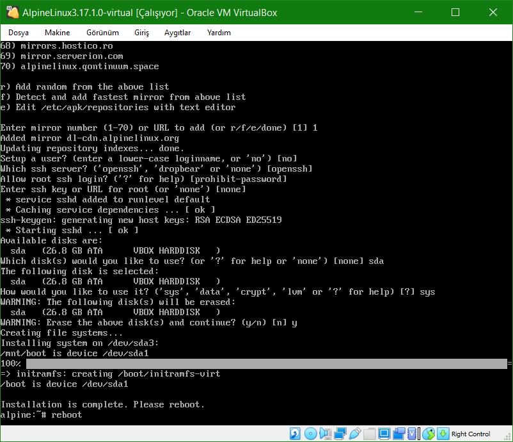Screen dimensions: 513x442
Task: Minimize the VirtualBox VM window
Action: pyautogui.click(x=418, y=12)
